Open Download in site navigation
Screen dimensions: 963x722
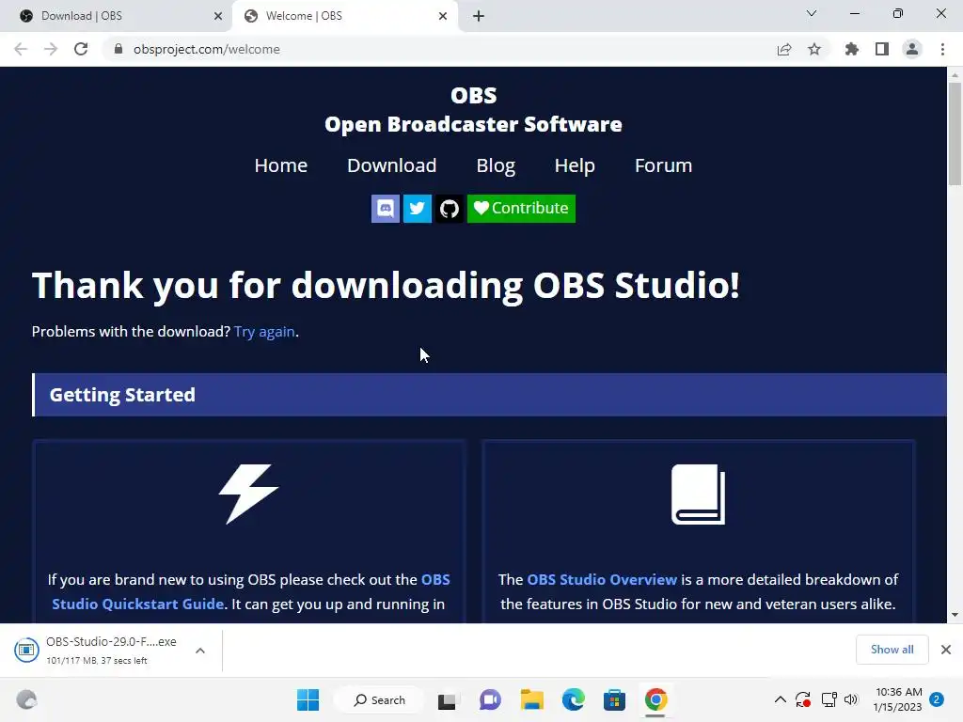coord(392,165)
